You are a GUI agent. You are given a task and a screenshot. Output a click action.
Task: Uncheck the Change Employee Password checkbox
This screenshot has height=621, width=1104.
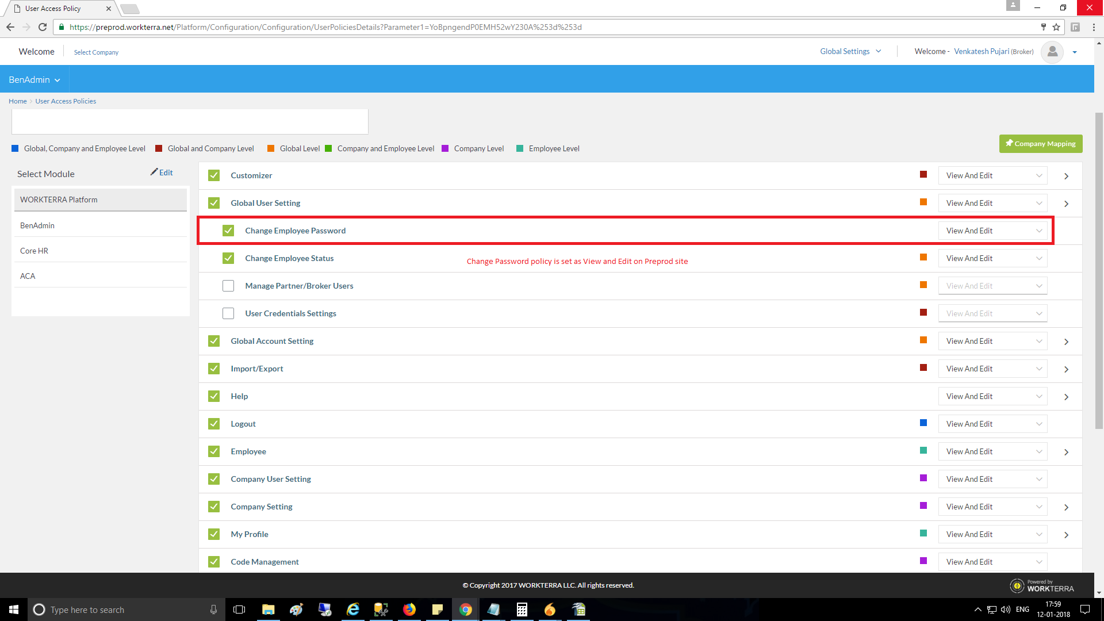point(228,231)
